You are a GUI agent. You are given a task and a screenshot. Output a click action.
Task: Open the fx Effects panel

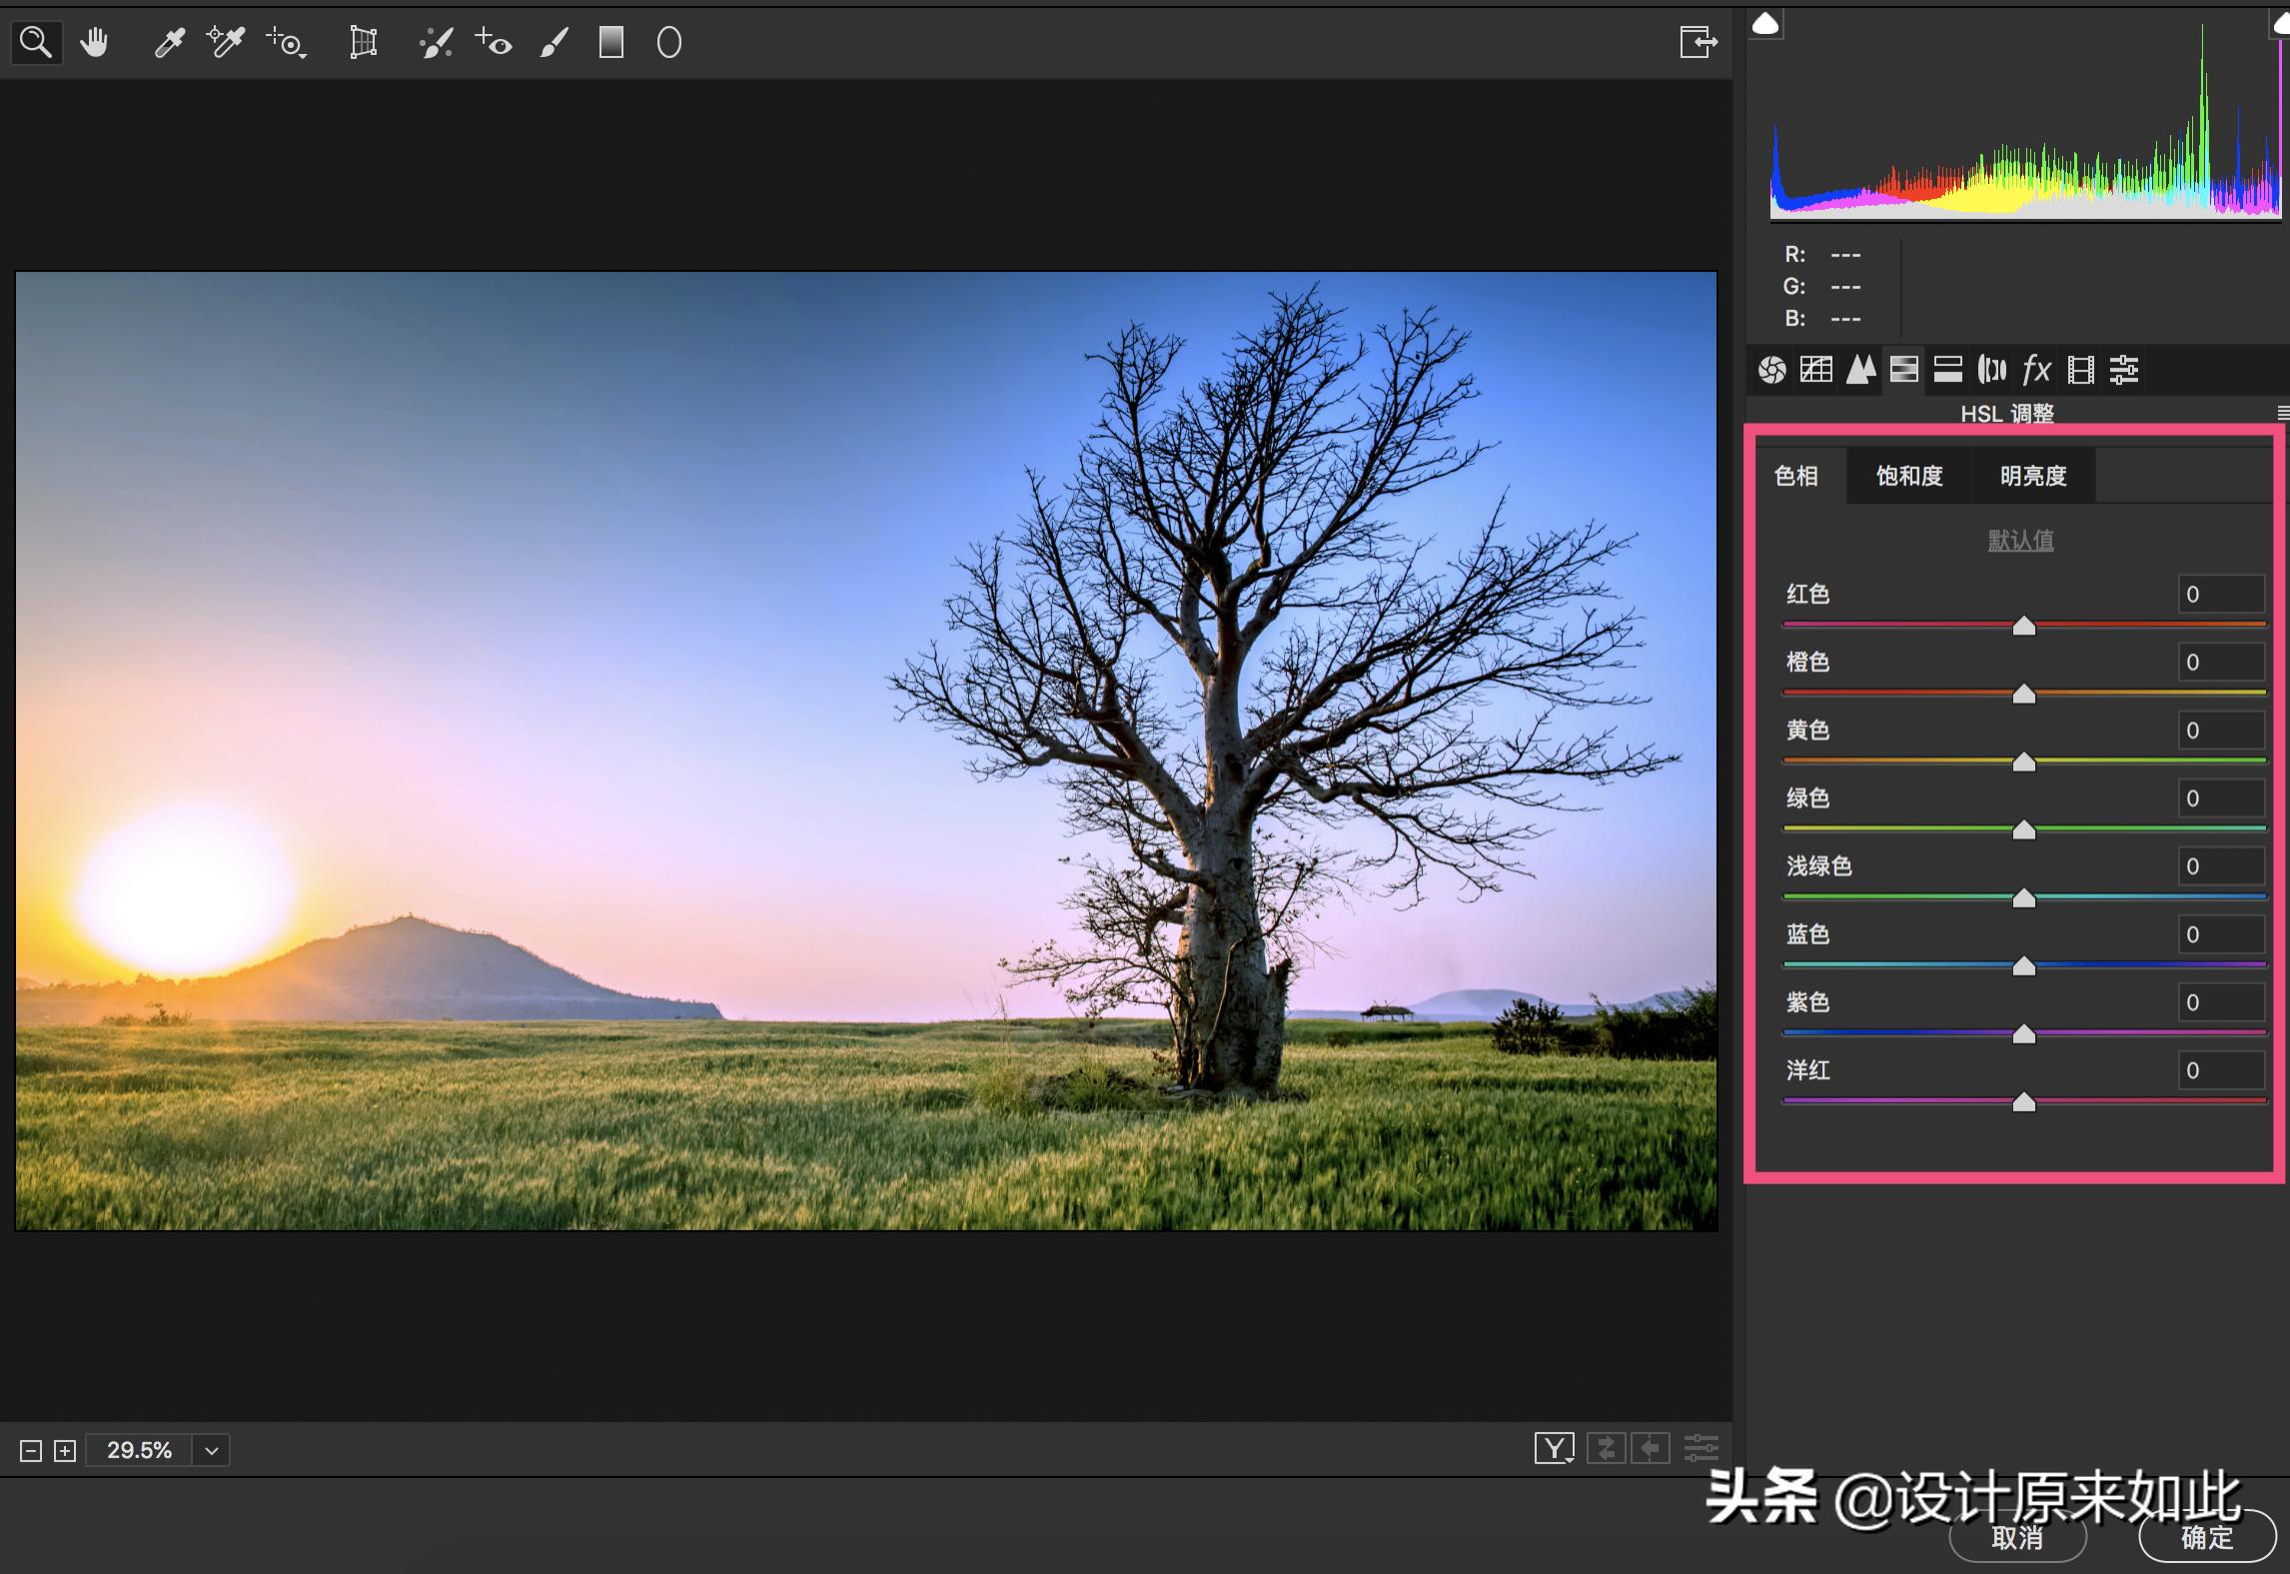click(x=2035, y=370)
